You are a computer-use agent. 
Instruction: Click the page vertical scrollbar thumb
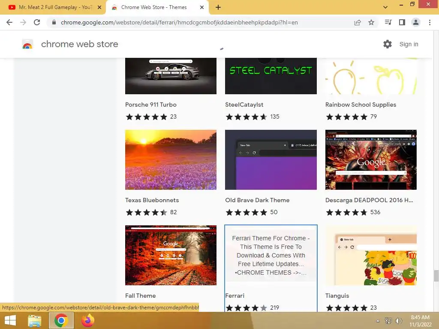(x=436, y=276)
